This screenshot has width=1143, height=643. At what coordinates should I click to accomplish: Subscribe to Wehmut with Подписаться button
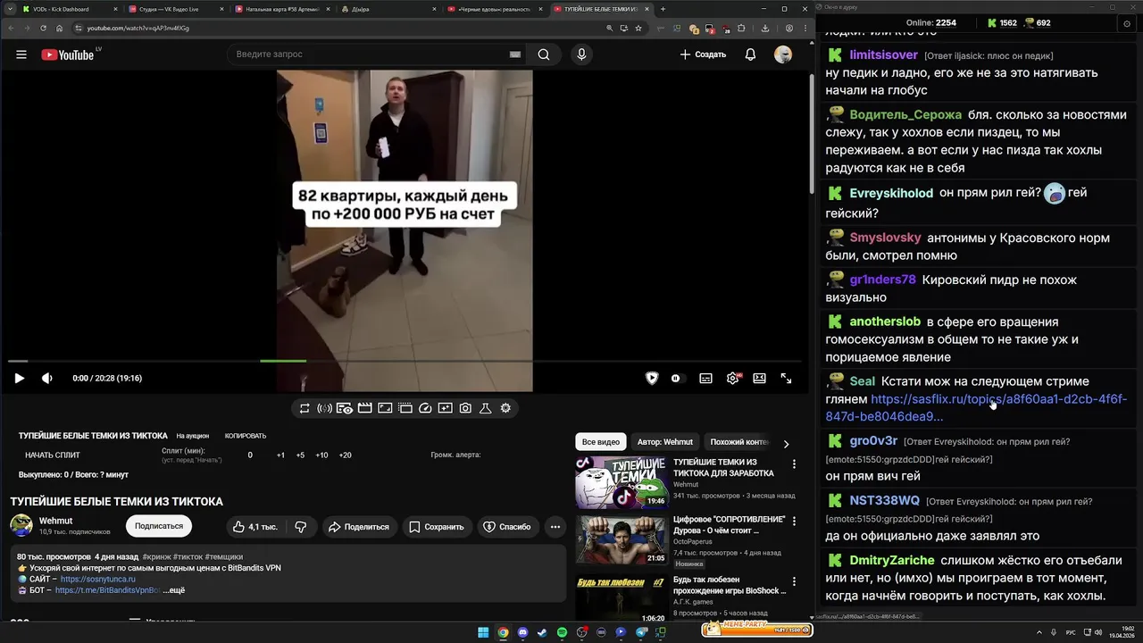pyautogui.click(x=159, y=526)
